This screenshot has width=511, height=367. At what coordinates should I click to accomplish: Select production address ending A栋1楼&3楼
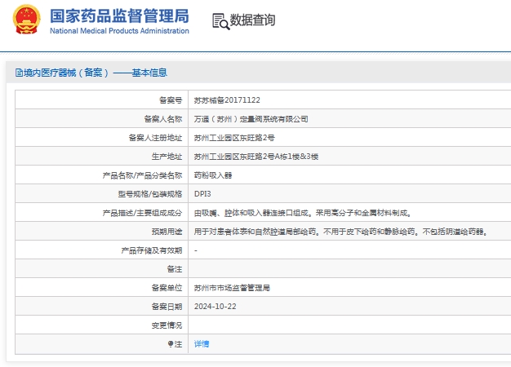click(255, 157)
